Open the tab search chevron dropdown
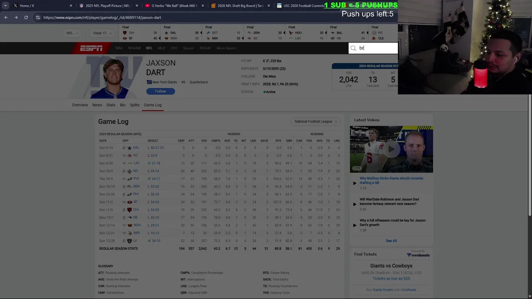The image size is (532, 299). click(5, 6)
